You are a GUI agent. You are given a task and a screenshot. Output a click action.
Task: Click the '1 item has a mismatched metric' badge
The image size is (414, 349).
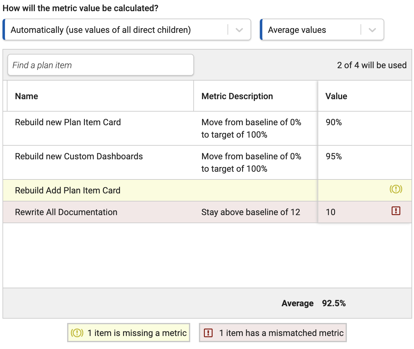(273, 333)
